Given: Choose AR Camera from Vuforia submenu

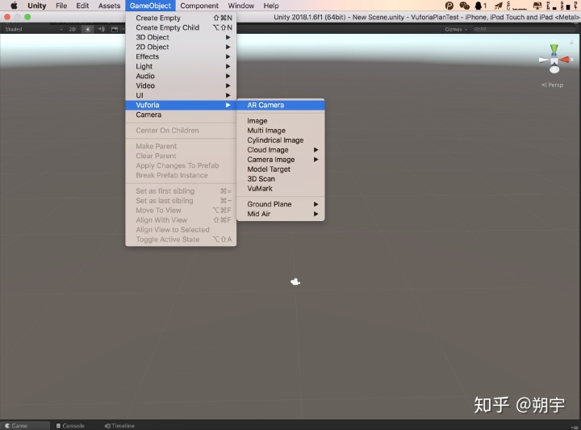Looking at the screenshot, I should point(281,105).
